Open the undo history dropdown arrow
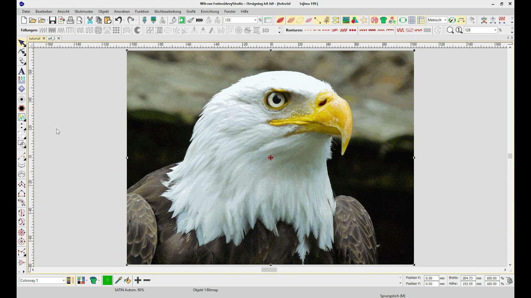The height and width of the screenshot is (298, 531). coord(124,20)
